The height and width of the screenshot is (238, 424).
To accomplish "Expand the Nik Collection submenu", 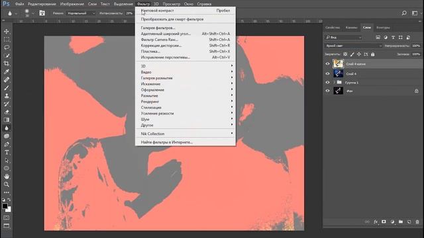I will [x=185, y=134].
